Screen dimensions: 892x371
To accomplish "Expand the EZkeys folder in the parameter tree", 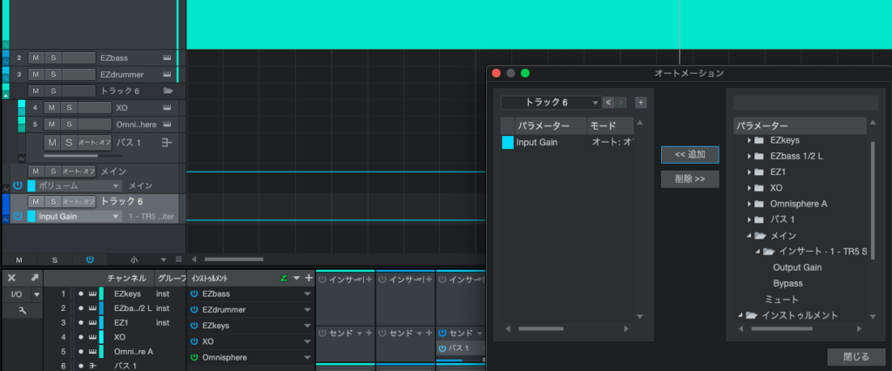I will tap(749, 140).
